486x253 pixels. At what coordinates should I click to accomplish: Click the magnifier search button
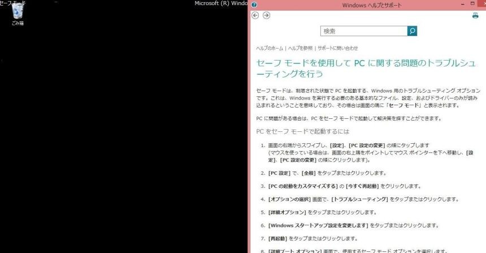(412, 31)
